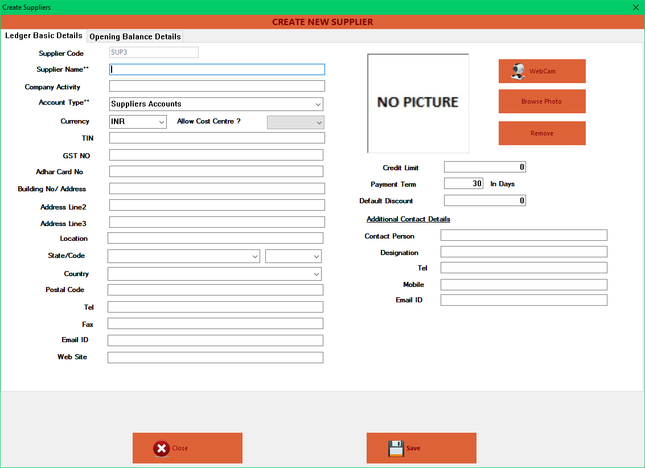This screenshot has height=468, width=645.
Task: Select the Browse Photo button
Action: pyautogui.click(x=541, y=101)
